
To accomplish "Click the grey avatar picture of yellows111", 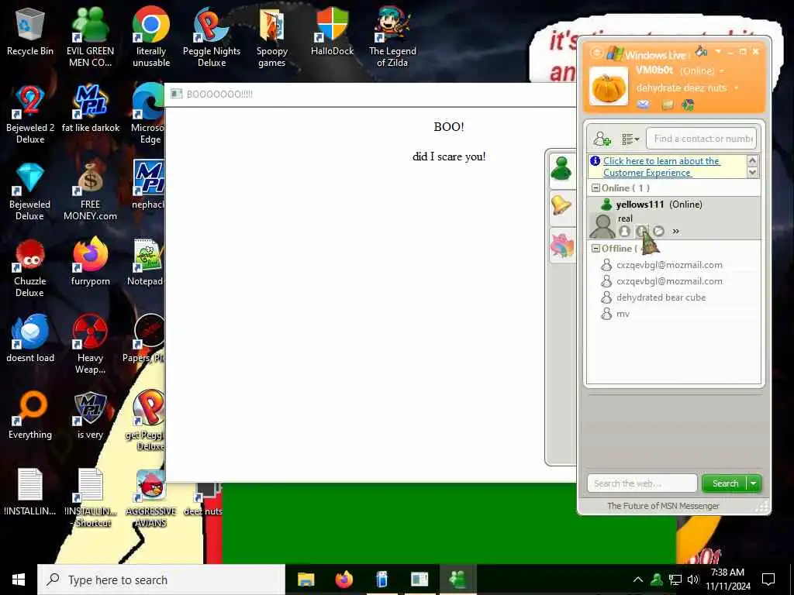I will point(602,225).
